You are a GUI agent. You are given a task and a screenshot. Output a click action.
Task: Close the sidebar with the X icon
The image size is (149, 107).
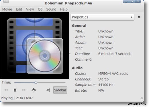pyautogui.click(x=139, y=17)
